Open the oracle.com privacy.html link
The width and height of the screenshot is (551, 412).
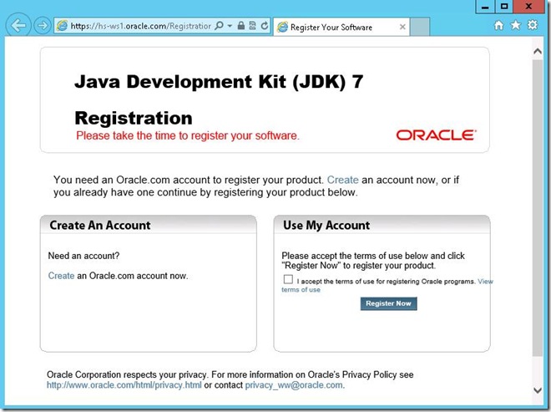(124, 385)
